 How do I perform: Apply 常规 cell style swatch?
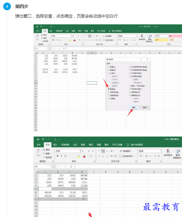click(161, 36)
